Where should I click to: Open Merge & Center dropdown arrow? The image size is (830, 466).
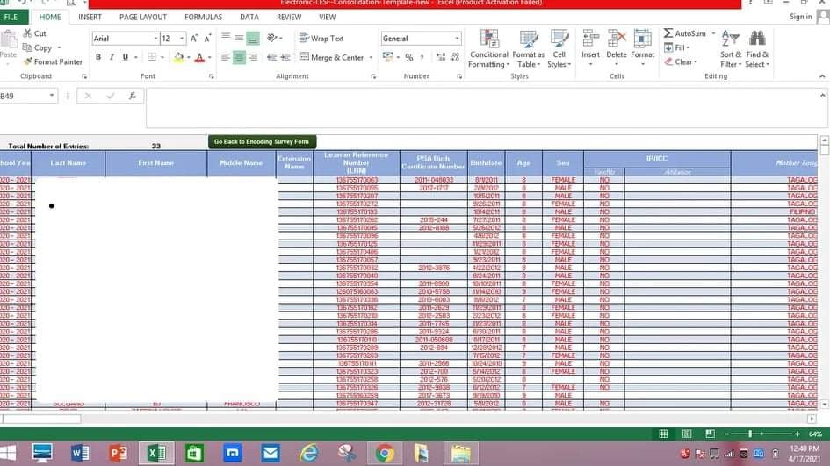(x=371, y=57)
